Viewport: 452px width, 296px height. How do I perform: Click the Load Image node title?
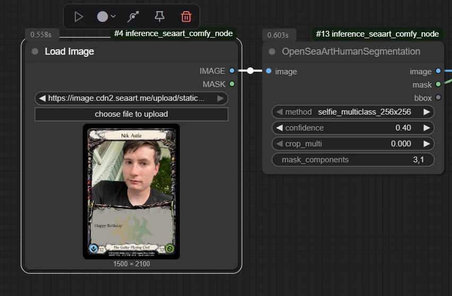click(x=69, y=51)
